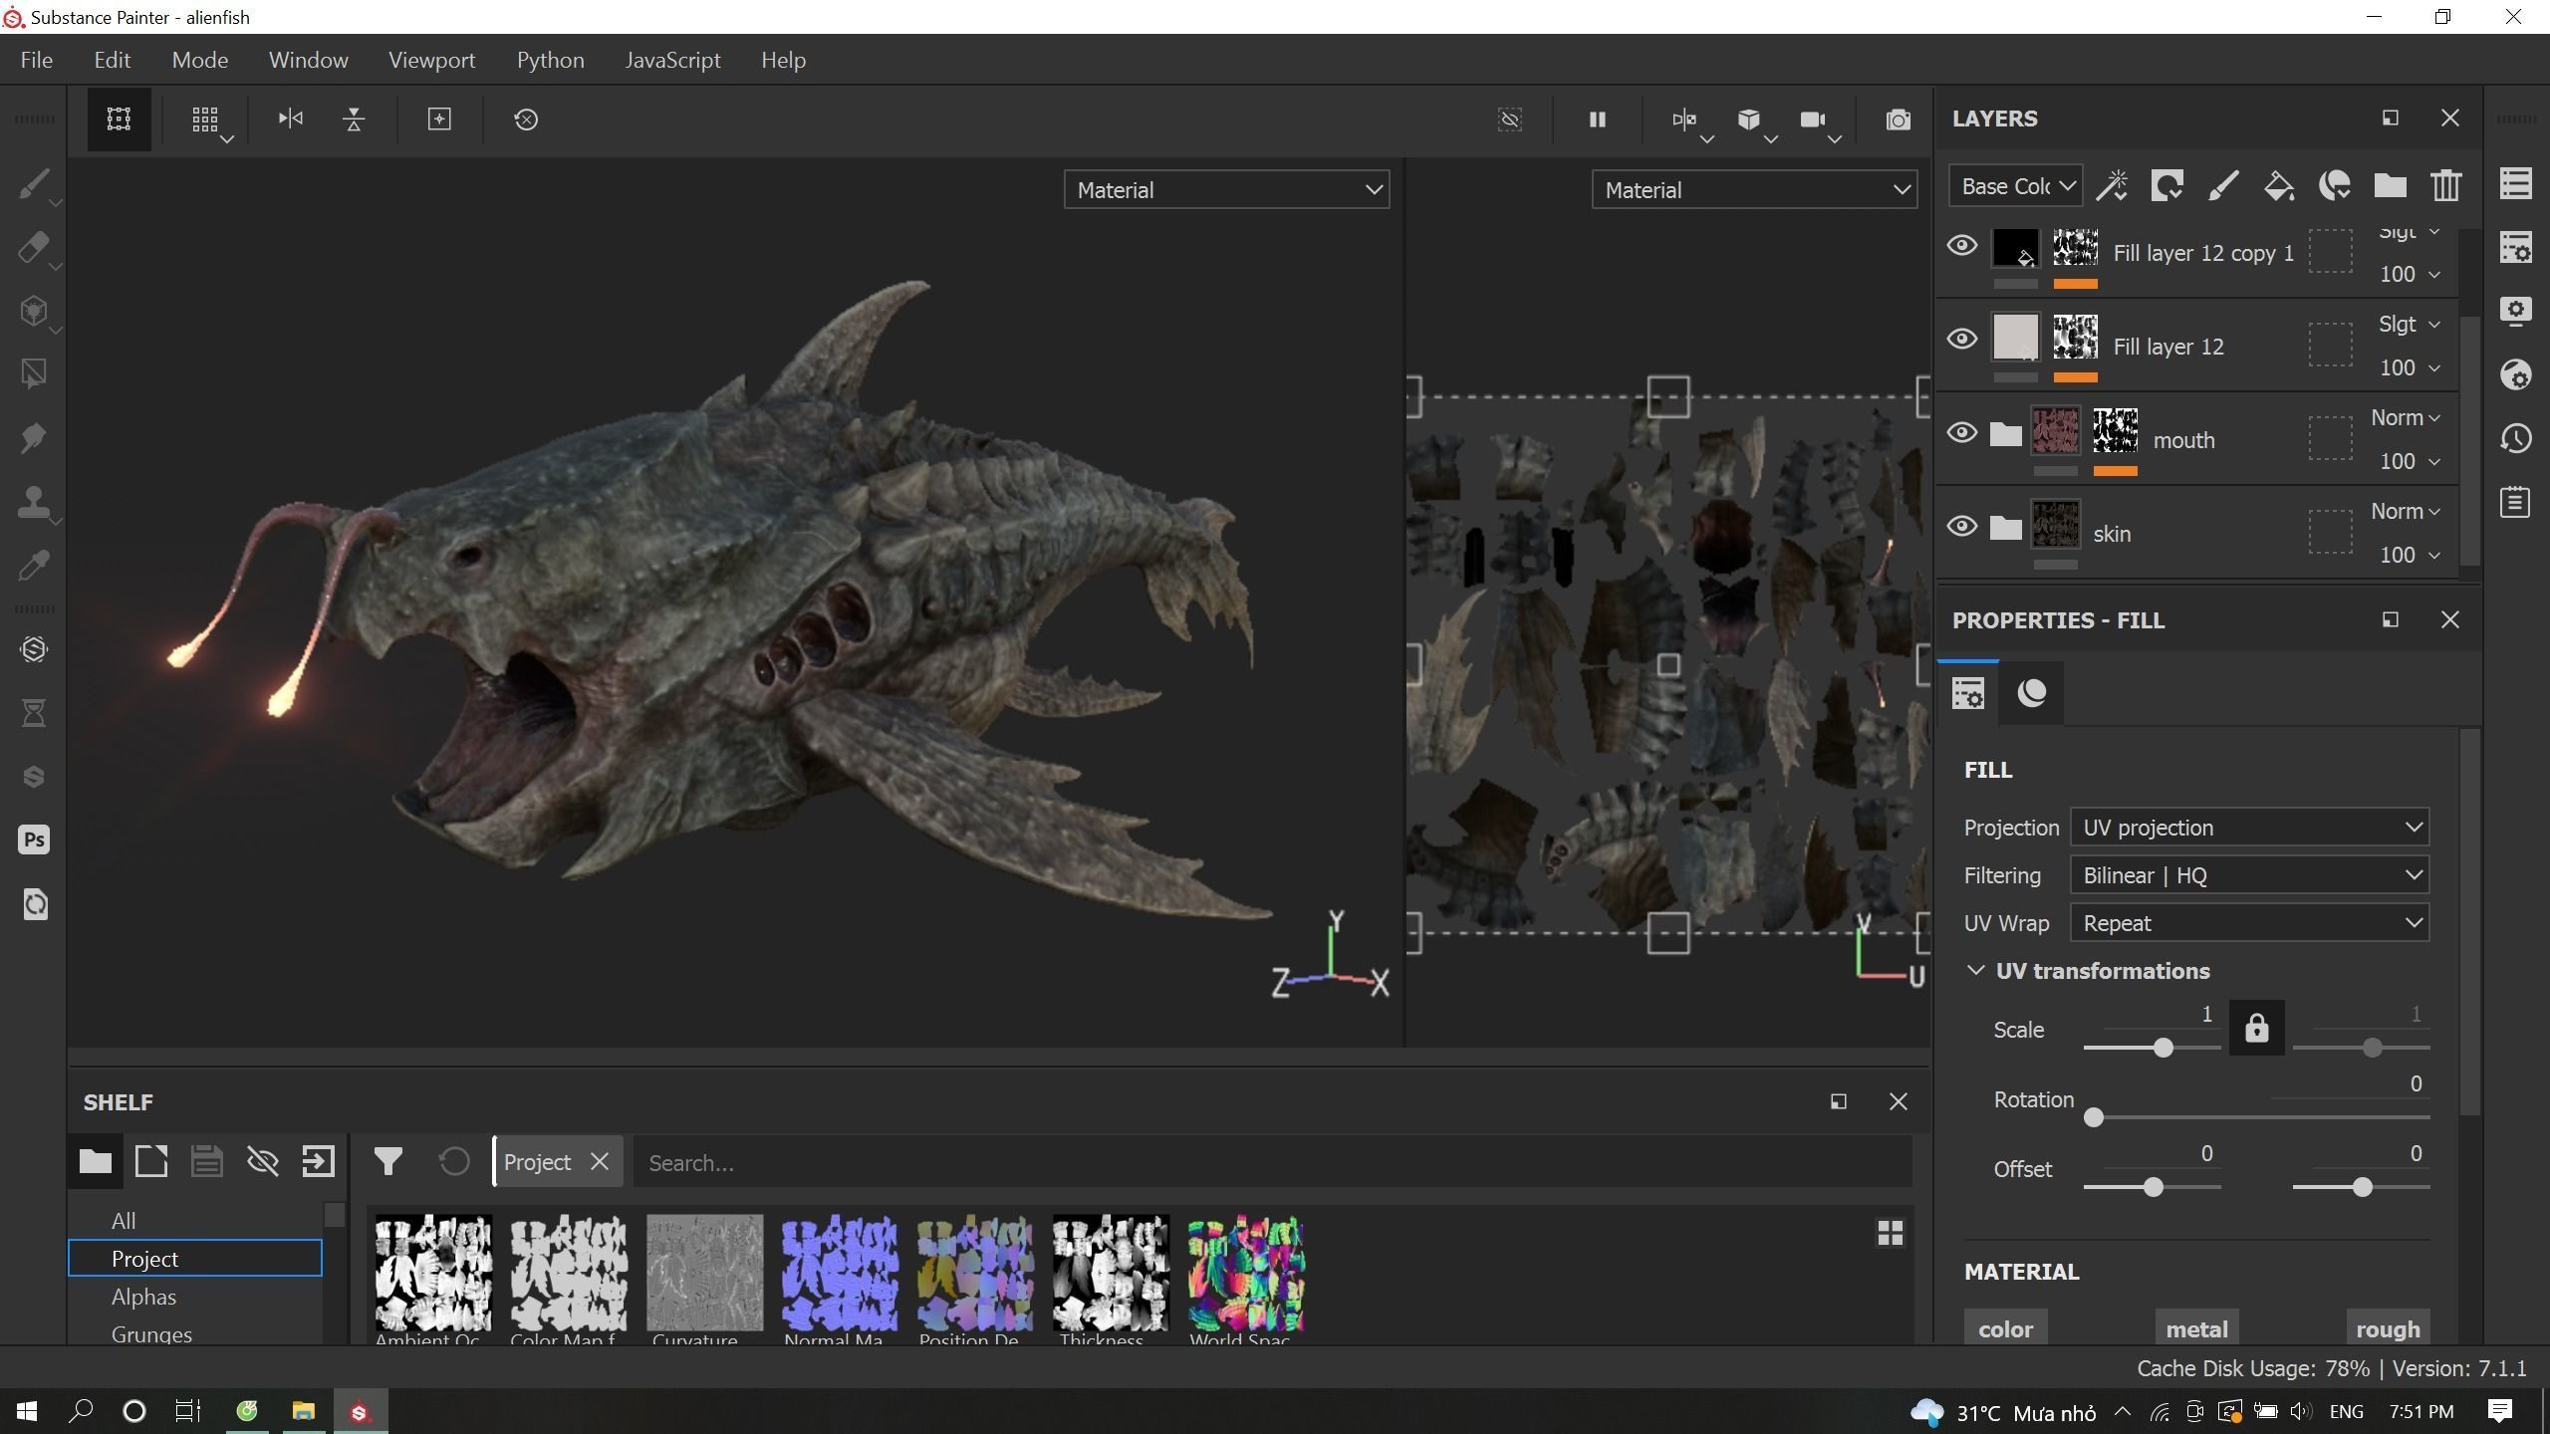Add a mask to the layer
This screenshot has height=1434, width=2550.
pyautogui.click(x=2167, y=185)
